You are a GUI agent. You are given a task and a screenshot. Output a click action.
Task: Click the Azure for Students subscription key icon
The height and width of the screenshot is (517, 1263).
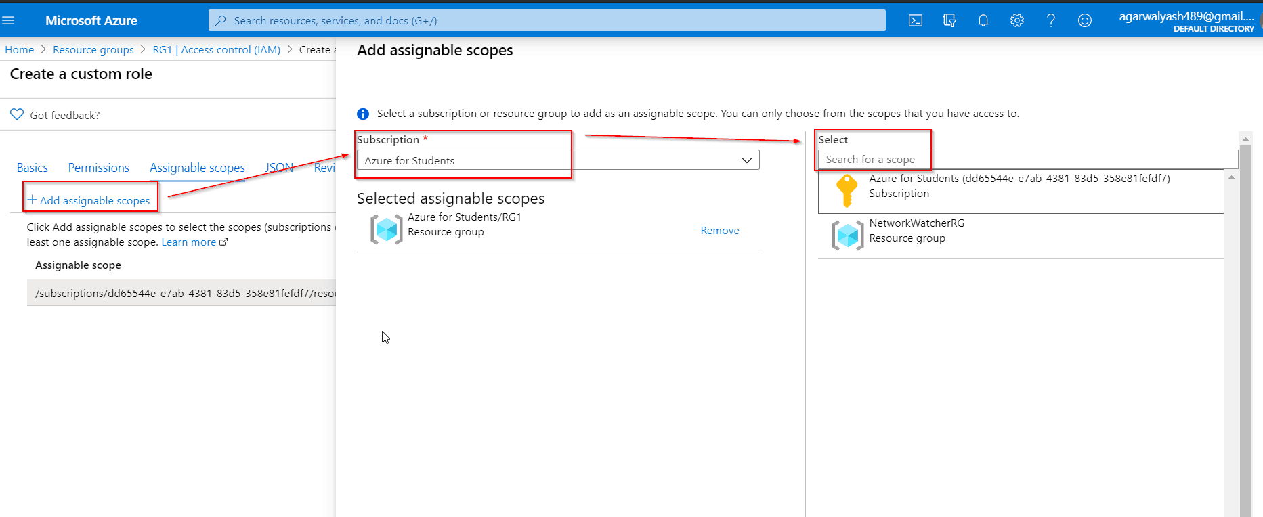click(847, 190)
